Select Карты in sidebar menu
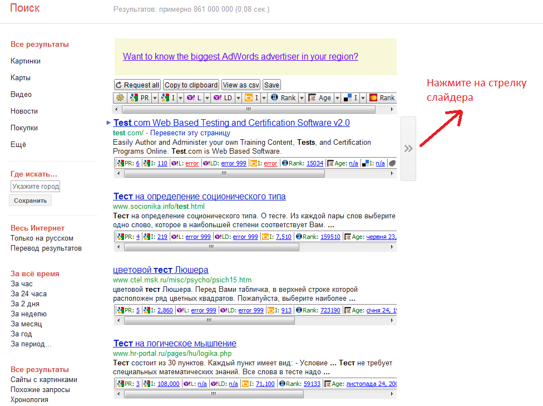The image size is (543, 406). tap(21, 77)
